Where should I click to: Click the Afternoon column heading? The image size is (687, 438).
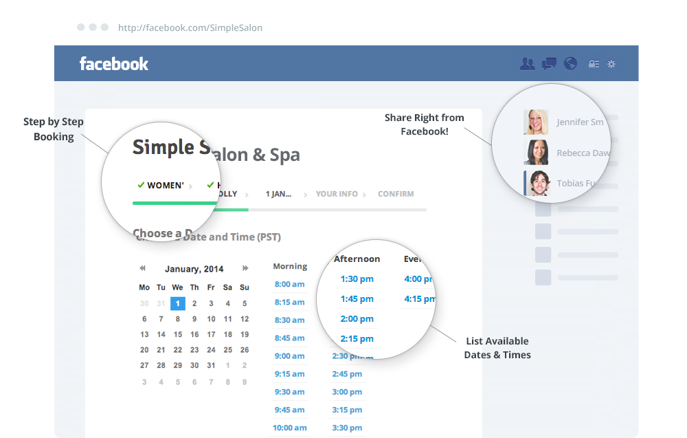[x=357, y=259]
